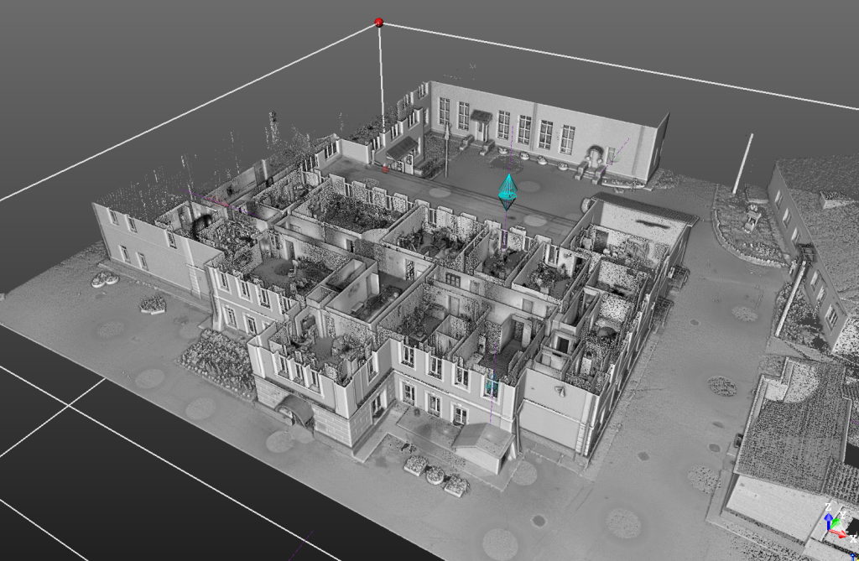This screenshot has height=561, width=859.
Task: Click the red X axis arrow
Action: 841,534
